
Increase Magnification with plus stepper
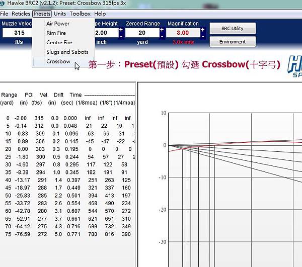pyautogui.click(x=203, y=30)
